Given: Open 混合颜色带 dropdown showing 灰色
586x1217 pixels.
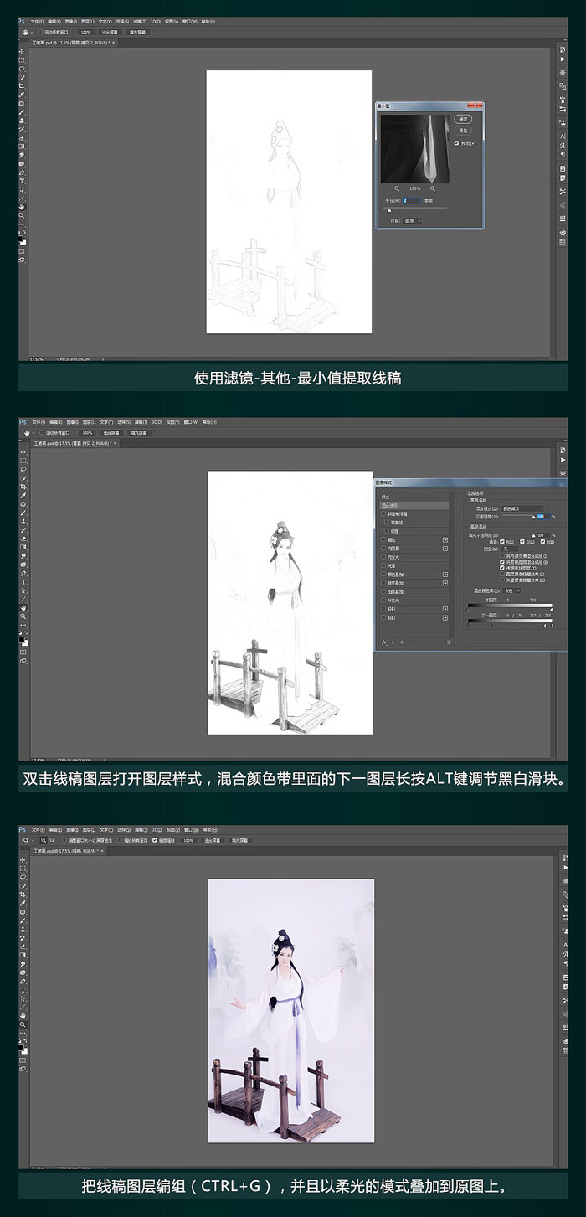Looking at the screenshot, I should click(511, 590).
